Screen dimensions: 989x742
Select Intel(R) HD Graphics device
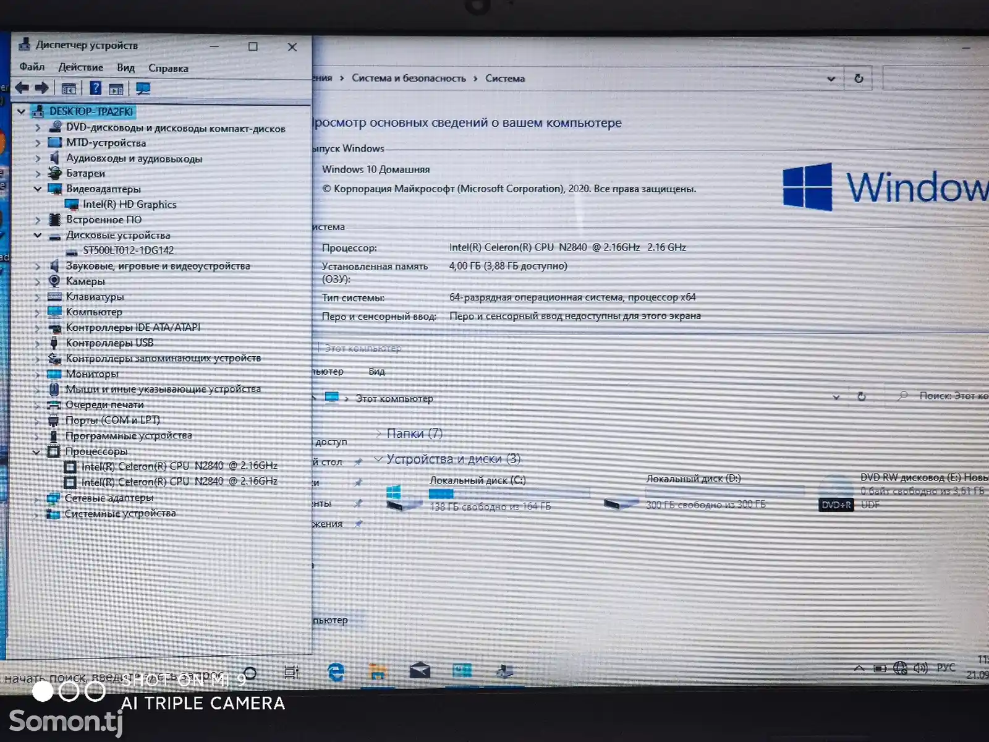[129, 204]
